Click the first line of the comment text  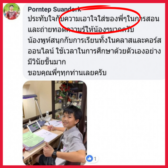coord(94,19)
